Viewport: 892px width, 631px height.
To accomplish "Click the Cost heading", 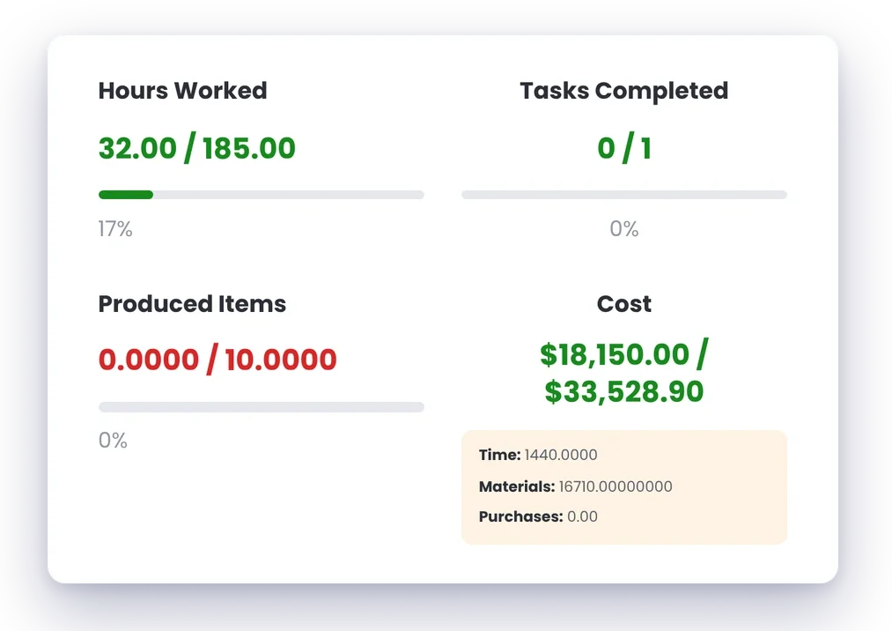I will (624, 303).
